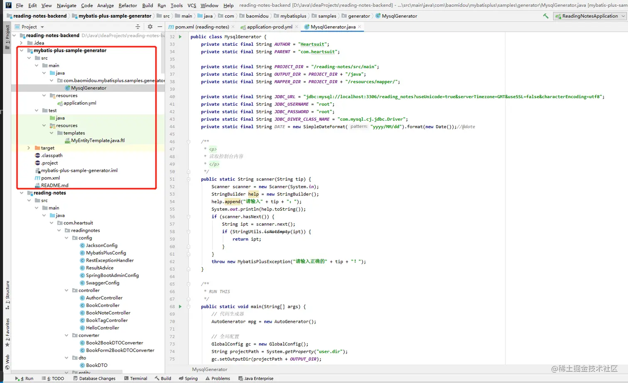Viewport: 628px width, 383px height.
Task: Collapse the reading-notes project node
Action: (x=21, y=193)
